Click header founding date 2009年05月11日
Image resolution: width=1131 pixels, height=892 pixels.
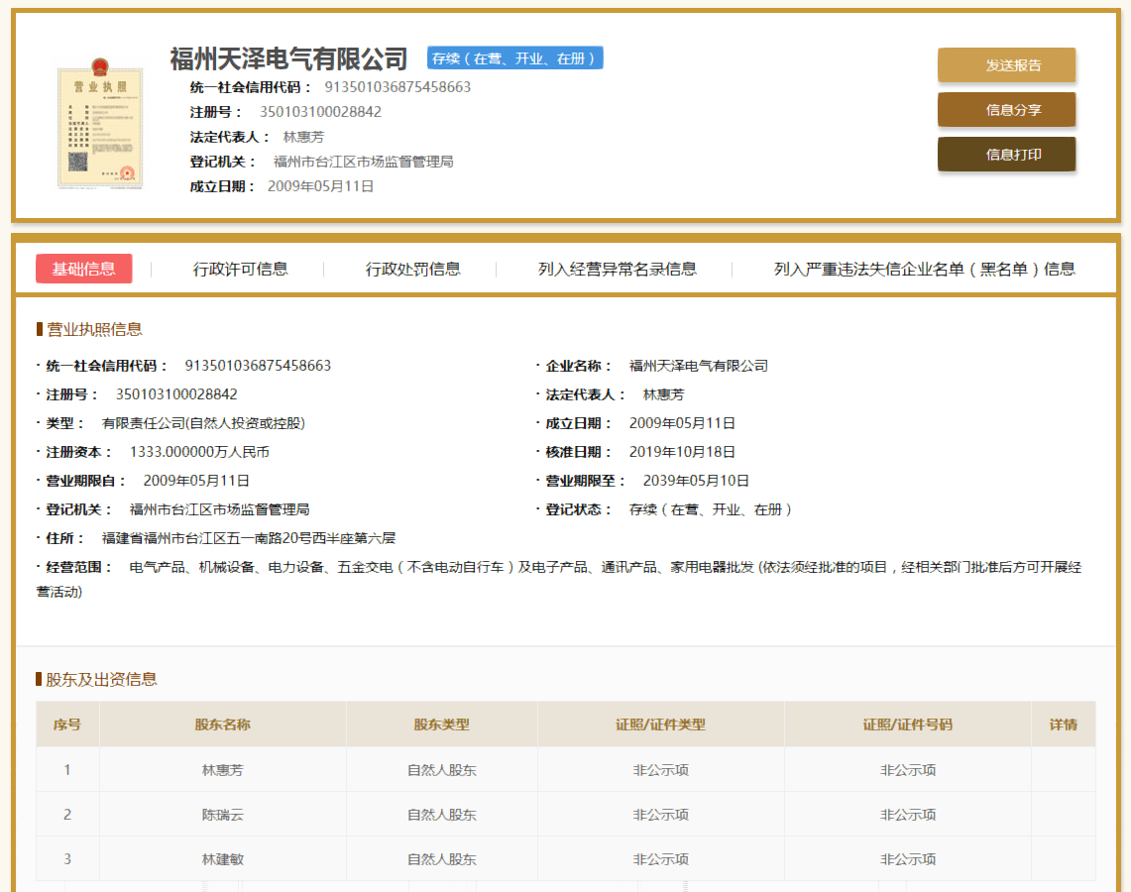pos(320,186)
